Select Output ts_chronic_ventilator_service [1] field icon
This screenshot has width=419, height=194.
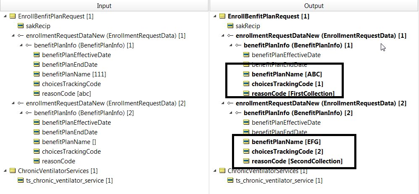[x=230, y=181]
